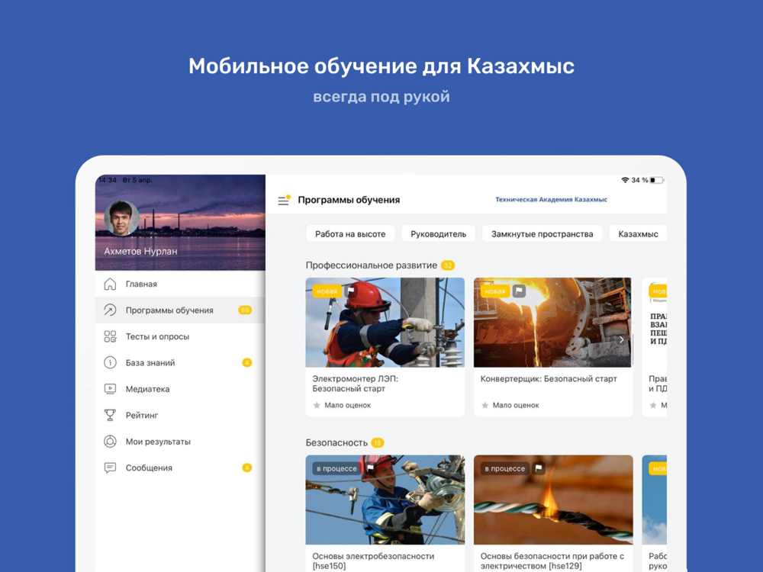Click the title Электромонтер ЛЭП: Безопасный старт

pos(356,384)
